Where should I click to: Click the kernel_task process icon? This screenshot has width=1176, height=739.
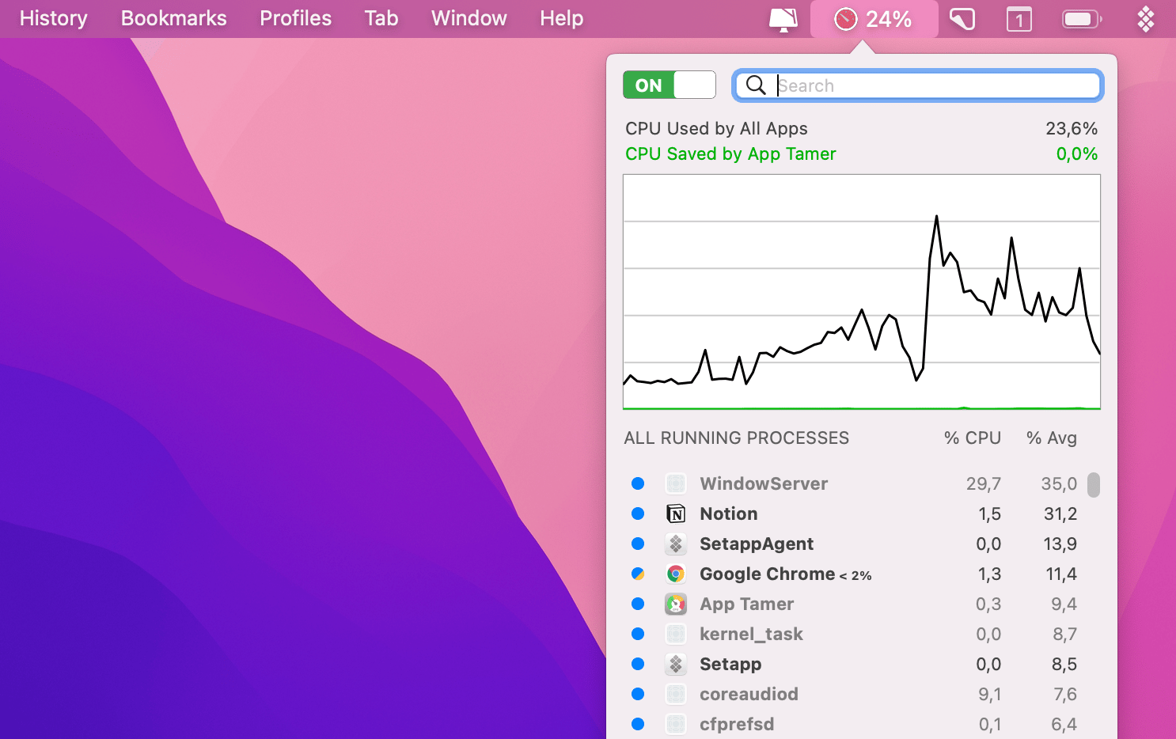(x=676, y=634)
